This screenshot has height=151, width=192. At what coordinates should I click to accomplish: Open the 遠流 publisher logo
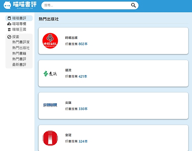[x=50, y=74]
